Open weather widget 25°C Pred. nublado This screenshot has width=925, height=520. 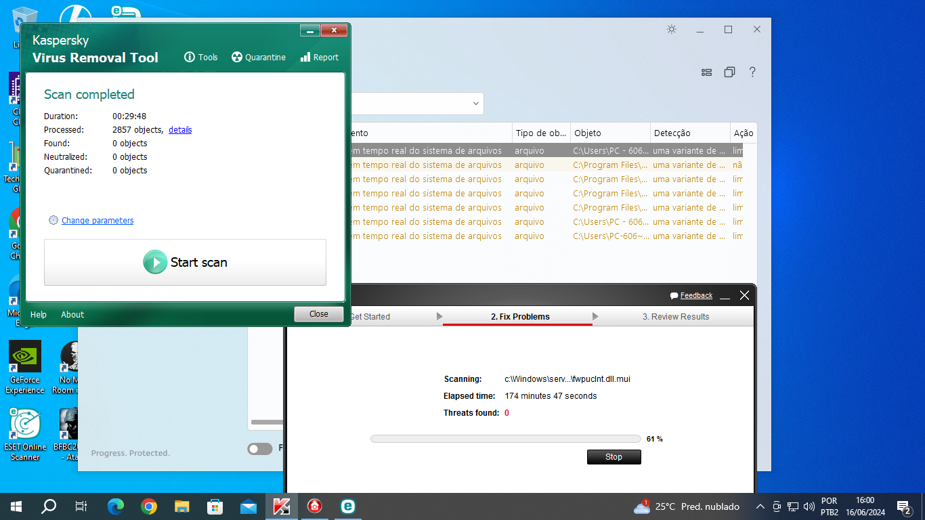coord(687,506)
